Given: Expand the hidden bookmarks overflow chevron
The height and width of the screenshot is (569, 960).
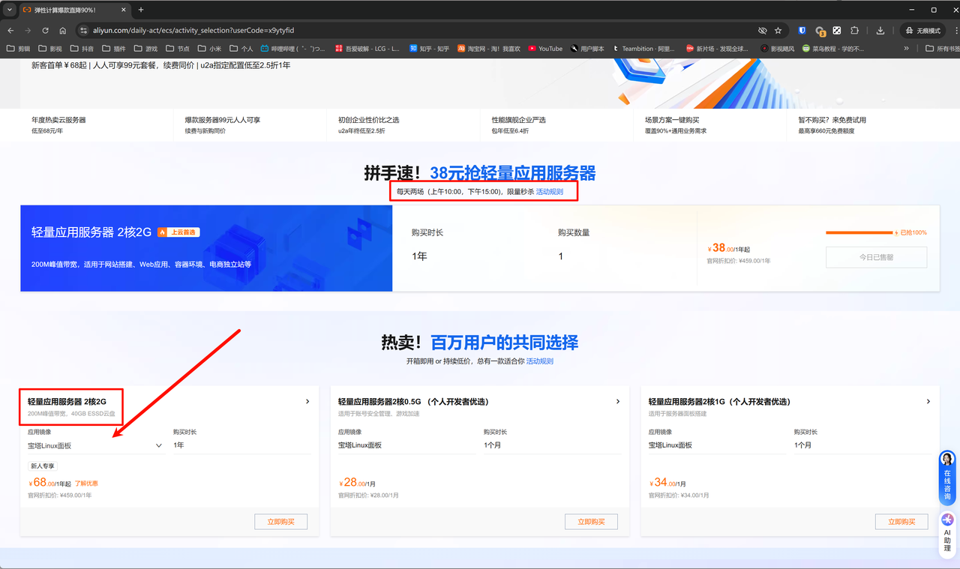Looking at the screenshot, I should (x=906, y=49).
